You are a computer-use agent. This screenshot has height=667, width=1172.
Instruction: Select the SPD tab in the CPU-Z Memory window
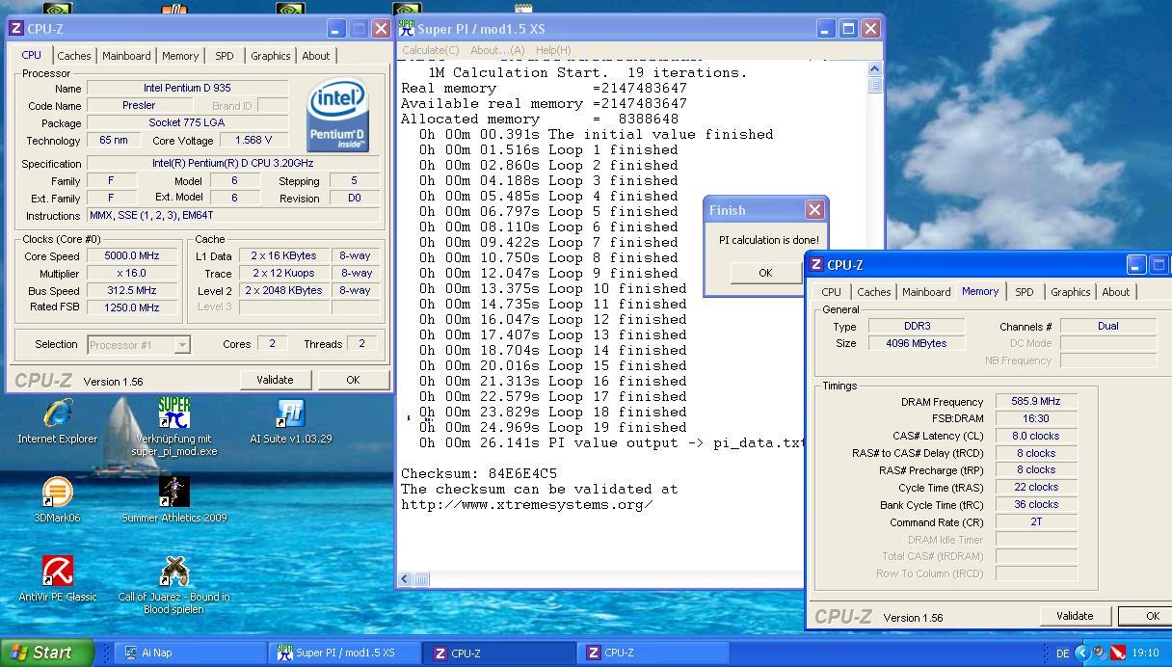[1024, 292]
